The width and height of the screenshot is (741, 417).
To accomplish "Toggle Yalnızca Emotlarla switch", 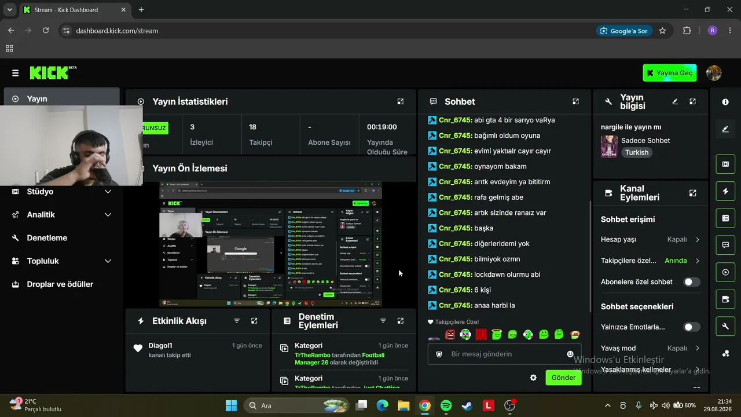I will tap(692, 327).
